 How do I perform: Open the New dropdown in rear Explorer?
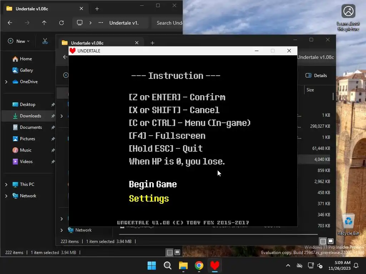click(x=19, y=41)
